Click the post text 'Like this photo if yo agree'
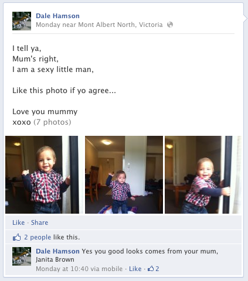 [x=64, y=91]
